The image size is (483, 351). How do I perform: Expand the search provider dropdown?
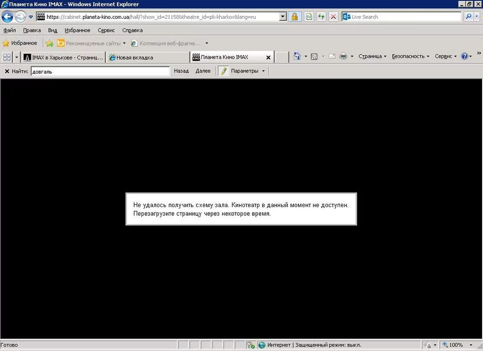(x=477, y=16)
